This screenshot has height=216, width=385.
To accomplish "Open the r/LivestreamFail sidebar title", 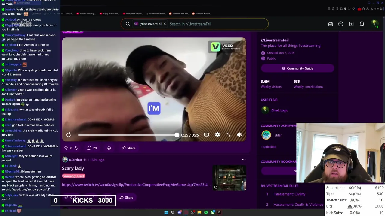I will 275,40.
